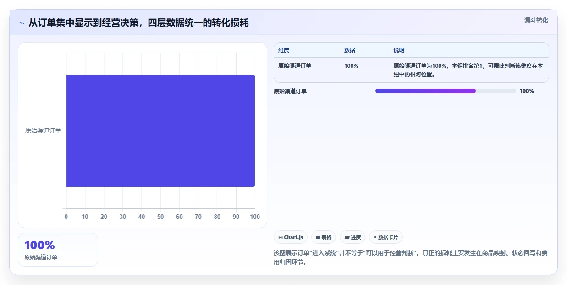Select the 表格 tag chip
The image size is (567, 285).
(x=324, y=237)
